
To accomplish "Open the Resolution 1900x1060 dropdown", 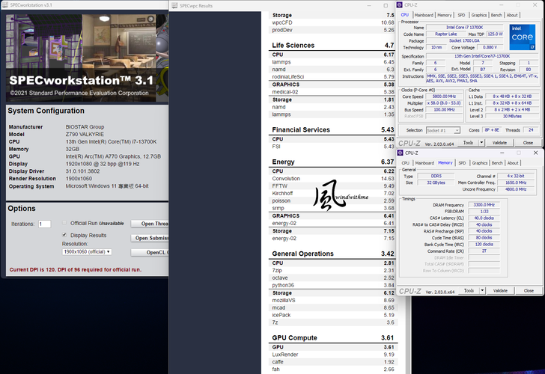I will [87, 252].
